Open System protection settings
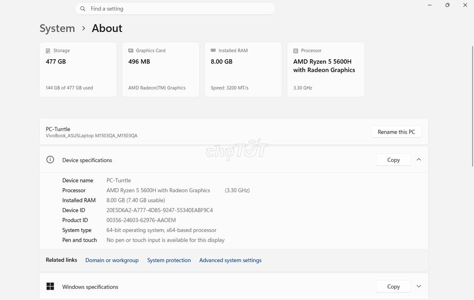The image size is (474, 300). tap(169, 260)
